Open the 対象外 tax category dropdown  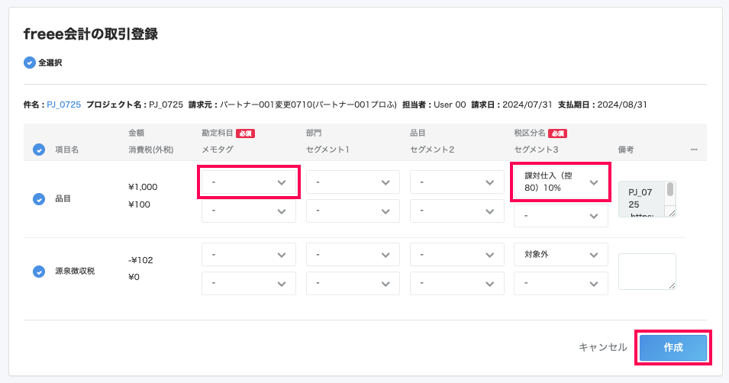pyautogui.click(x=561, y=255)
